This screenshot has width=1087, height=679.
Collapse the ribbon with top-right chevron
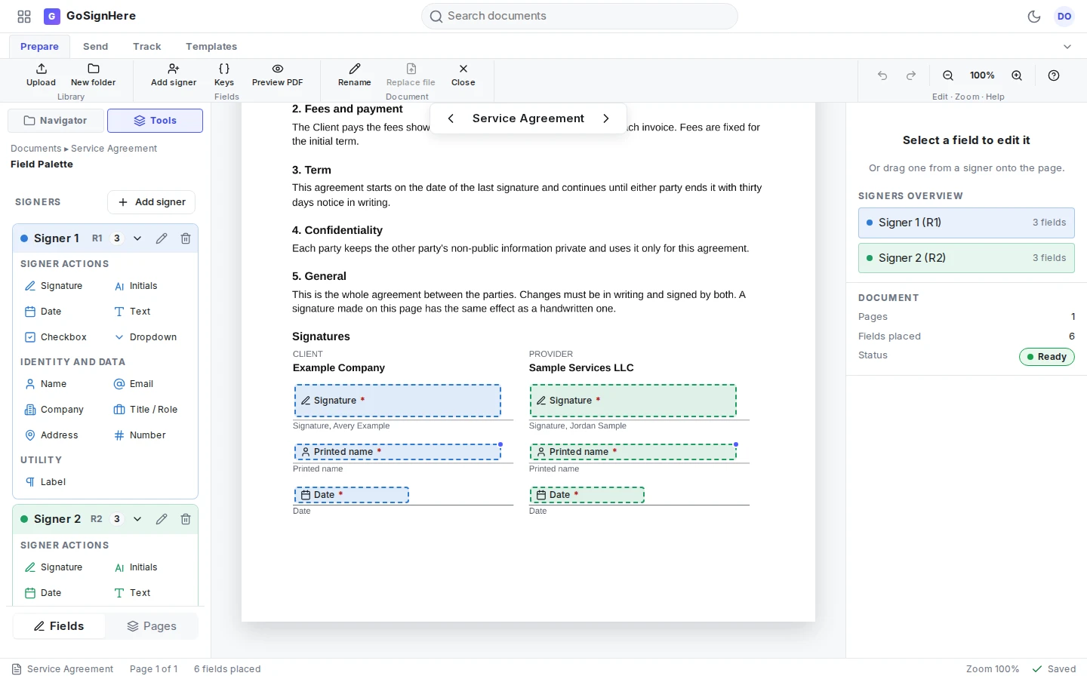click(1067, 47)
